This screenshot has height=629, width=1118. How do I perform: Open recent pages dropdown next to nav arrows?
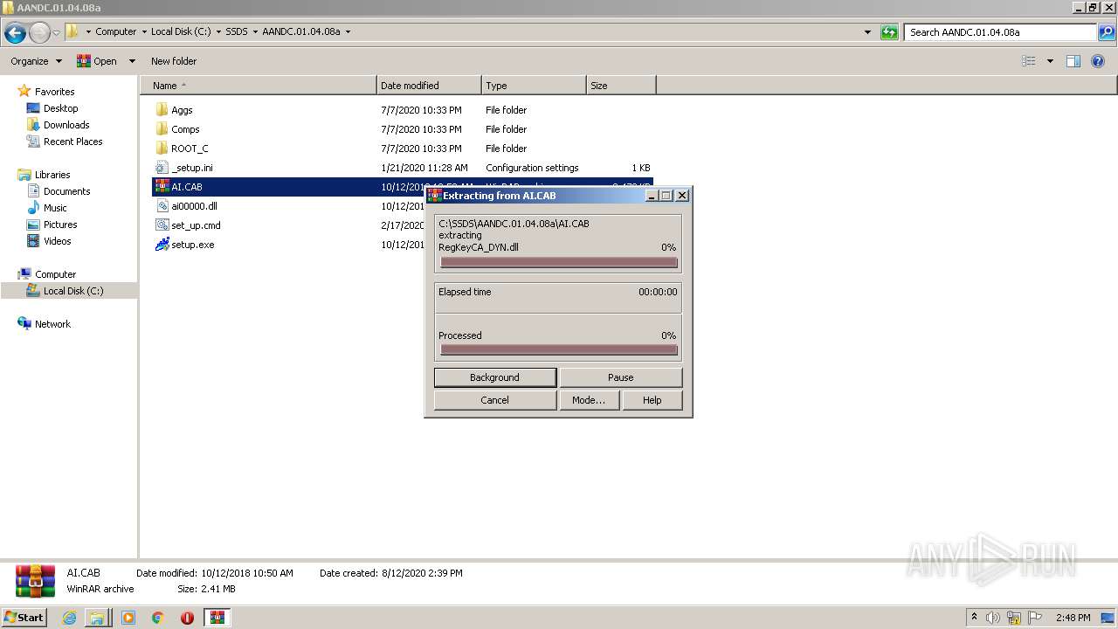(x=56, y=33)
